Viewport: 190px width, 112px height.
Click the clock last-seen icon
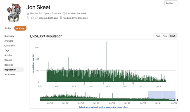click(x=64, y=13)
